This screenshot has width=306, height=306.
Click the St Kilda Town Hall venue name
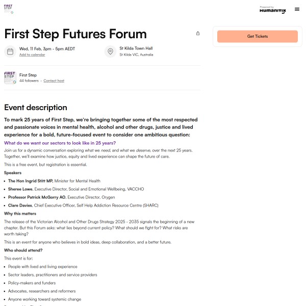click(136, 48)
